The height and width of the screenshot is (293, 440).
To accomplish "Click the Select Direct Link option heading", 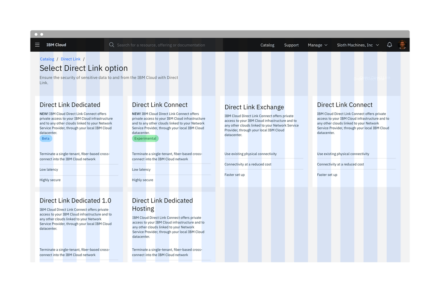I will pos(84,68).
